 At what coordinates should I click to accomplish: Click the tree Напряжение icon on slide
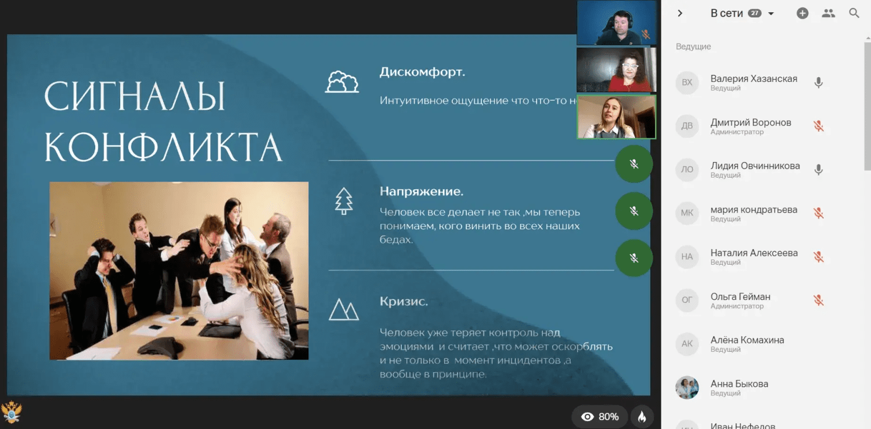tap(344, 201)
